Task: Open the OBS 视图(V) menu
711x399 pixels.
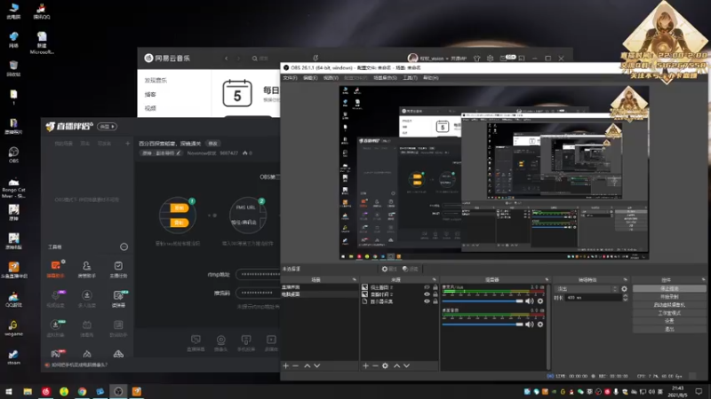Action: pyautogui.click(x=331, y=78)
